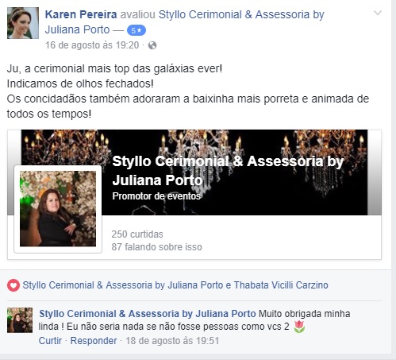Image resolution: width=396 pixels, height=360 pixels.
Task: Open the Styllo Cerimonial page link in the header
Action: coord(184,22)
